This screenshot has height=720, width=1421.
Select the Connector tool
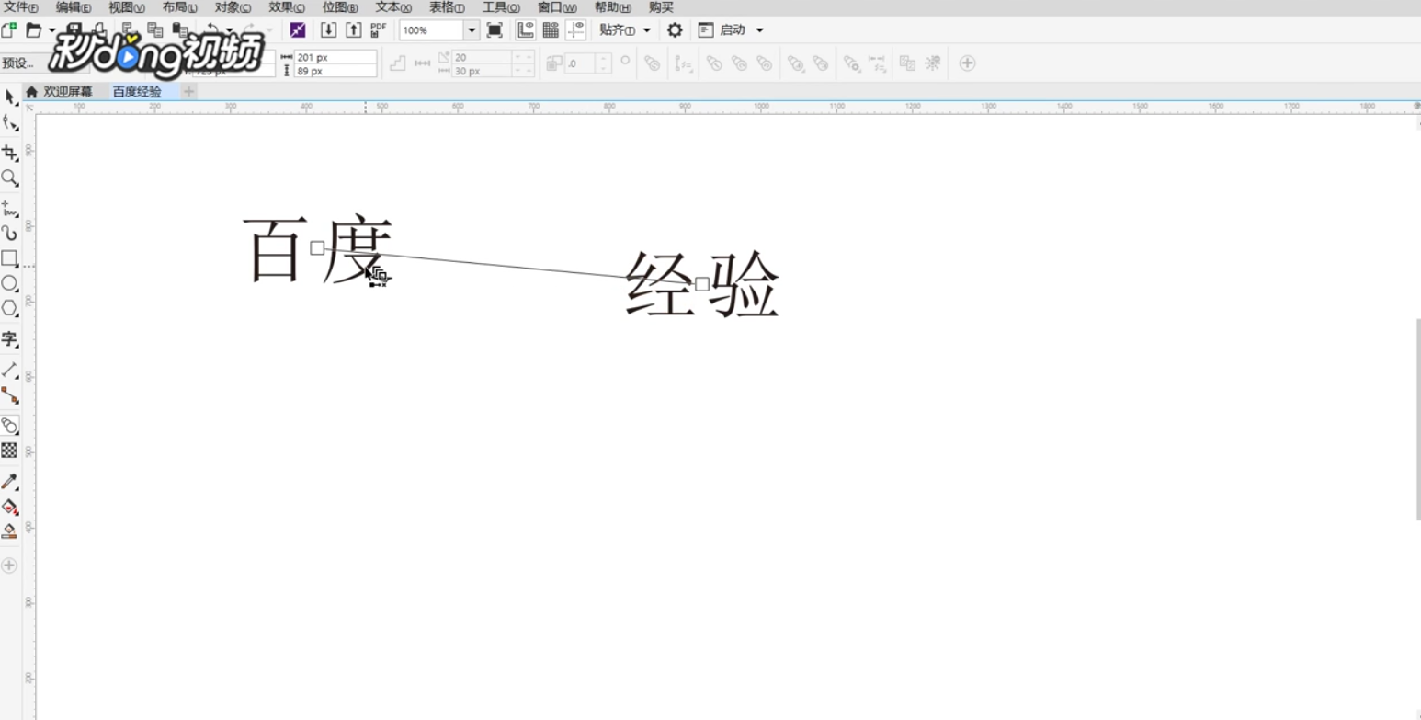point(9,395)
